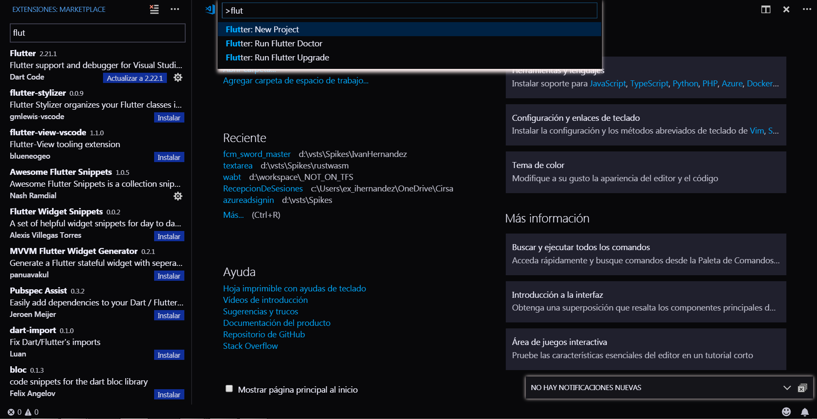Install bloc extension

(x=169, y=394)
